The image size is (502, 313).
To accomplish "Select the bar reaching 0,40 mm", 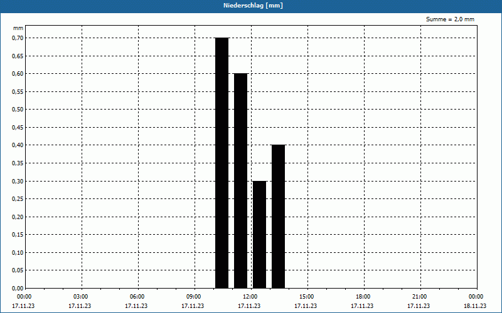I will 278,217.
